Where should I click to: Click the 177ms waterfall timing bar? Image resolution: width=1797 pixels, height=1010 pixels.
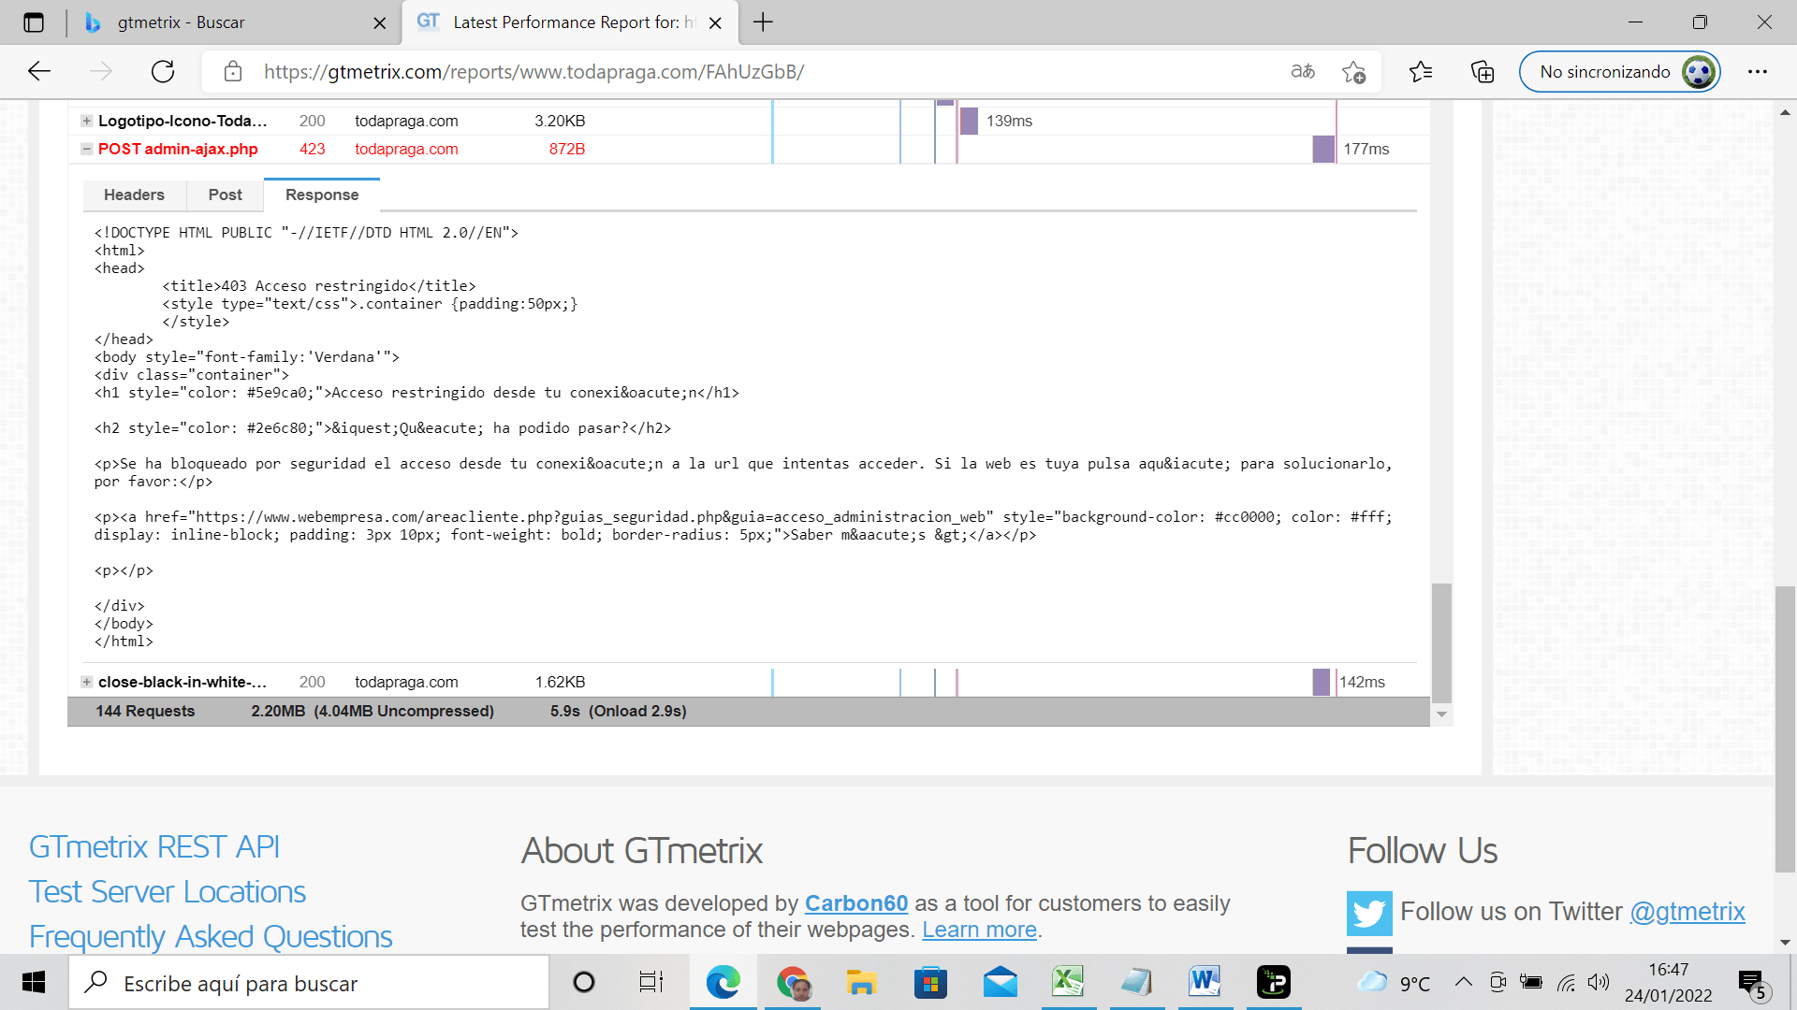[1323, 149]
